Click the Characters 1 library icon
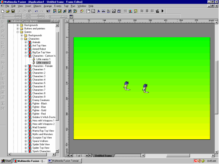 tap(29, 69)
